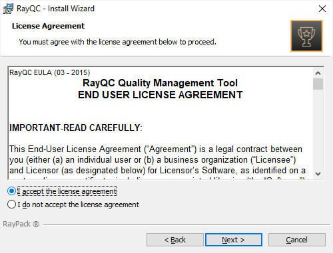Click the "I do not accept the license agreement" label
333x253 pixels.
pyautogui.click(x=79, y=205)
